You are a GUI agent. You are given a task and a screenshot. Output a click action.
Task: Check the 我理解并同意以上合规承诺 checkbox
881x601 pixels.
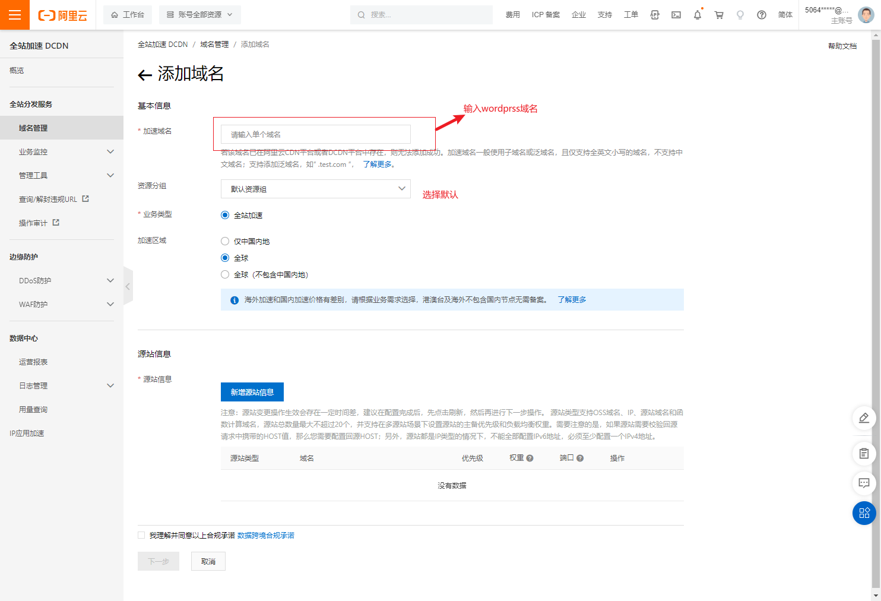tap(141, 535)
